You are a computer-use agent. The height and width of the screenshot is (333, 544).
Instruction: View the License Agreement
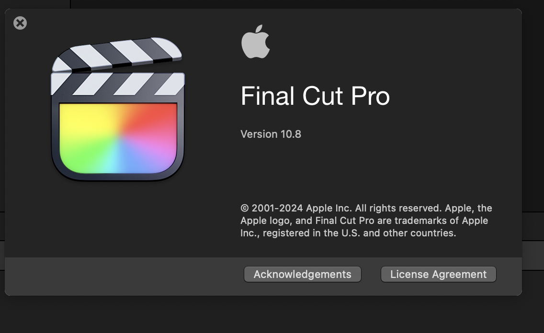point(438,274)
